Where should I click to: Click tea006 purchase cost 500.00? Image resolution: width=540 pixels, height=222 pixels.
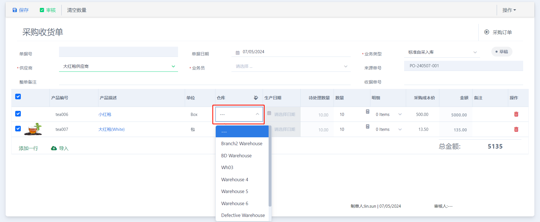pyautogui.click(x=422, y=115)
